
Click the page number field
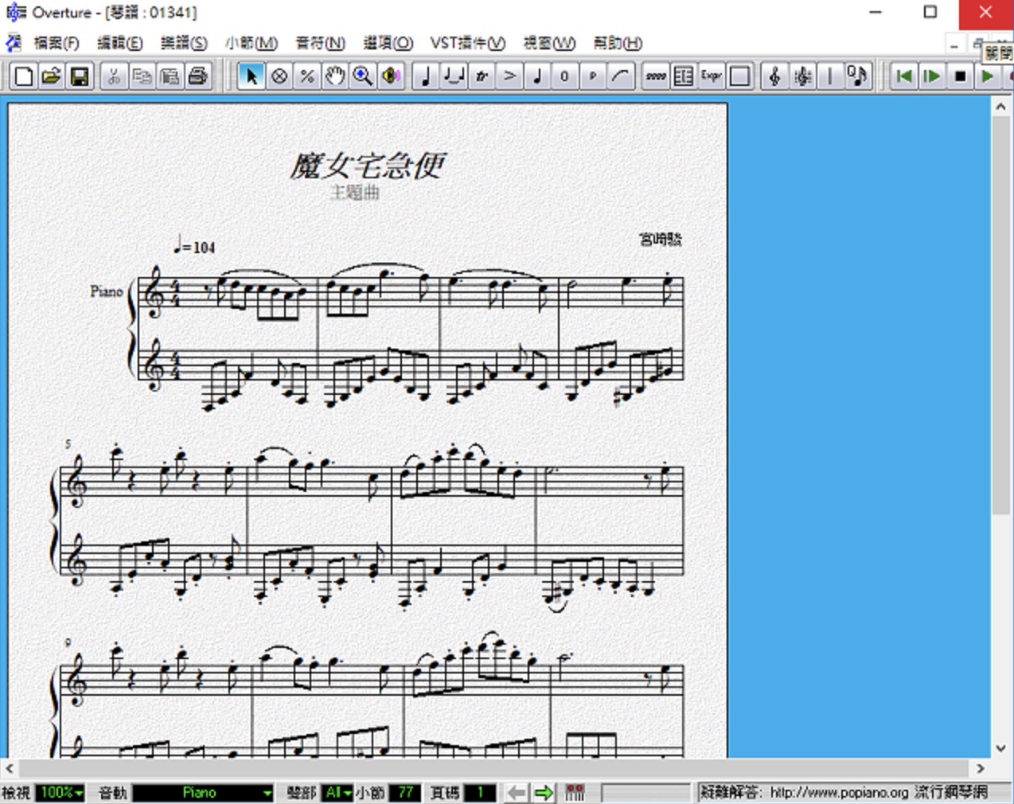tap(480, 793)
